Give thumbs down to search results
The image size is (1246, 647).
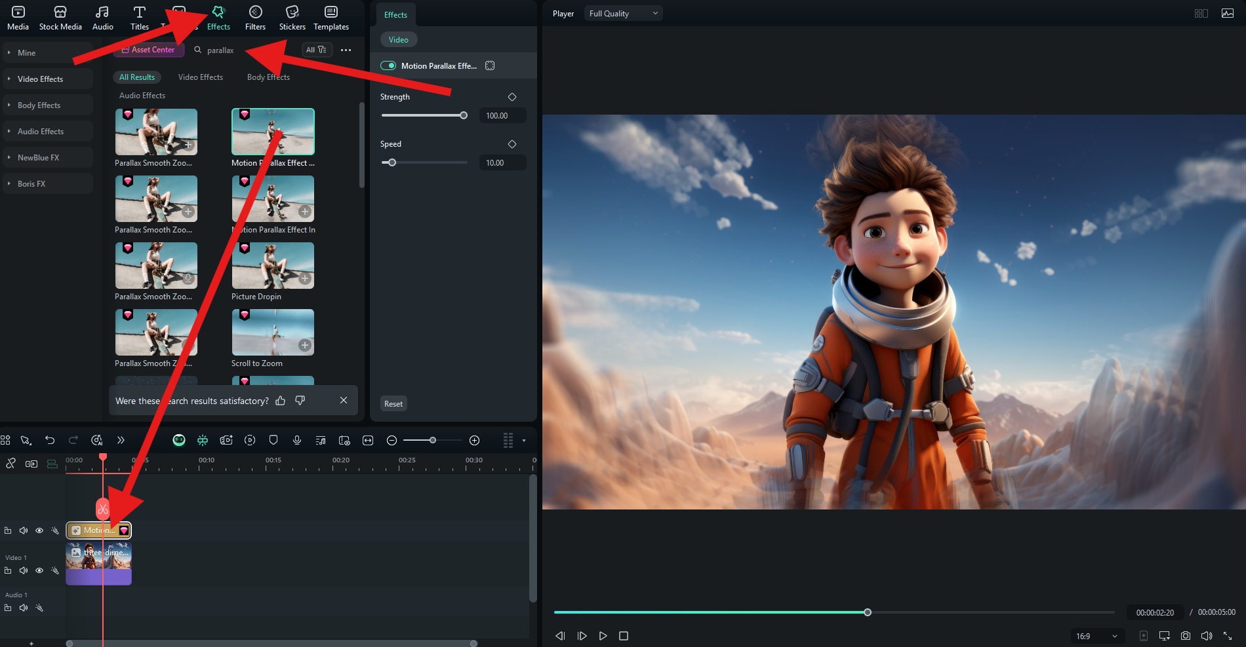(x=300, y=401)
